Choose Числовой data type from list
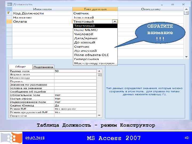Image resolution: width=192 pixels, height=144 pixels. click(x=95, y=34)
